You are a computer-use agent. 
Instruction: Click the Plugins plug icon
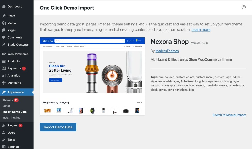(x=4, y=125)
